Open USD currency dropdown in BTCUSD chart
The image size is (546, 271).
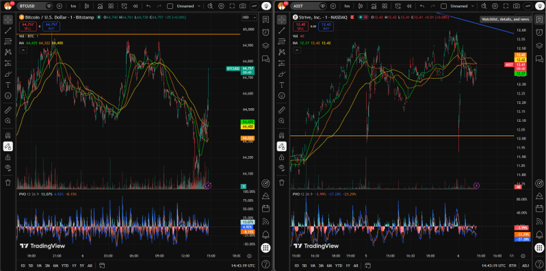(249, 17)
